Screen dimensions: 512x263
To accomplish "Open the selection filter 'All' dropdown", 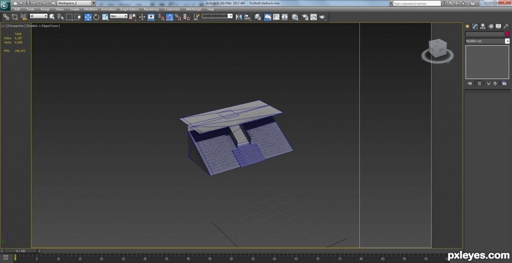I will (x=38, y=16).
